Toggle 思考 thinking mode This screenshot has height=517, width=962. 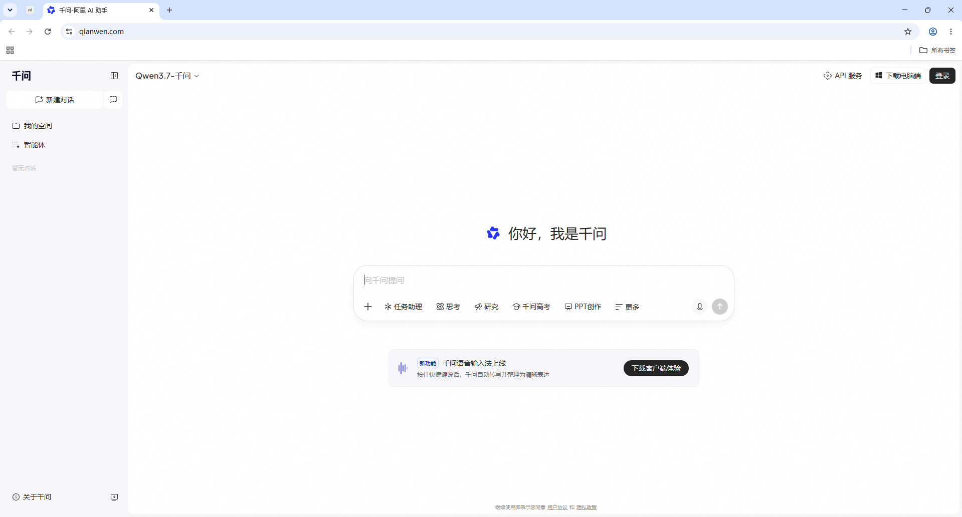pyautogui.click(x=448, y=307)
